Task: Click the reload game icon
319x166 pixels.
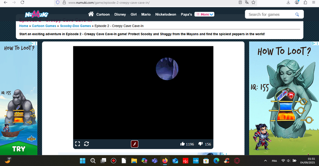Action: coord(87,144)
